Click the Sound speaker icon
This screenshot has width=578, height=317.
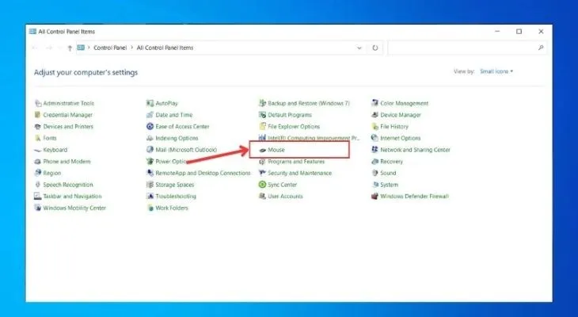375,173
